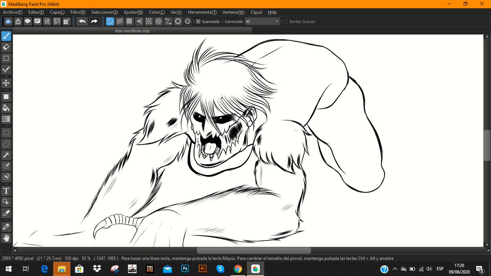Open Google Chrome from the taskbar
The width and height of the screenshot is (491, 276).
tap(238, 269)
